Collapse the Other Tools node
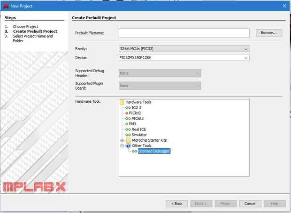Screen dimensions: 291x213 point(122,145)
